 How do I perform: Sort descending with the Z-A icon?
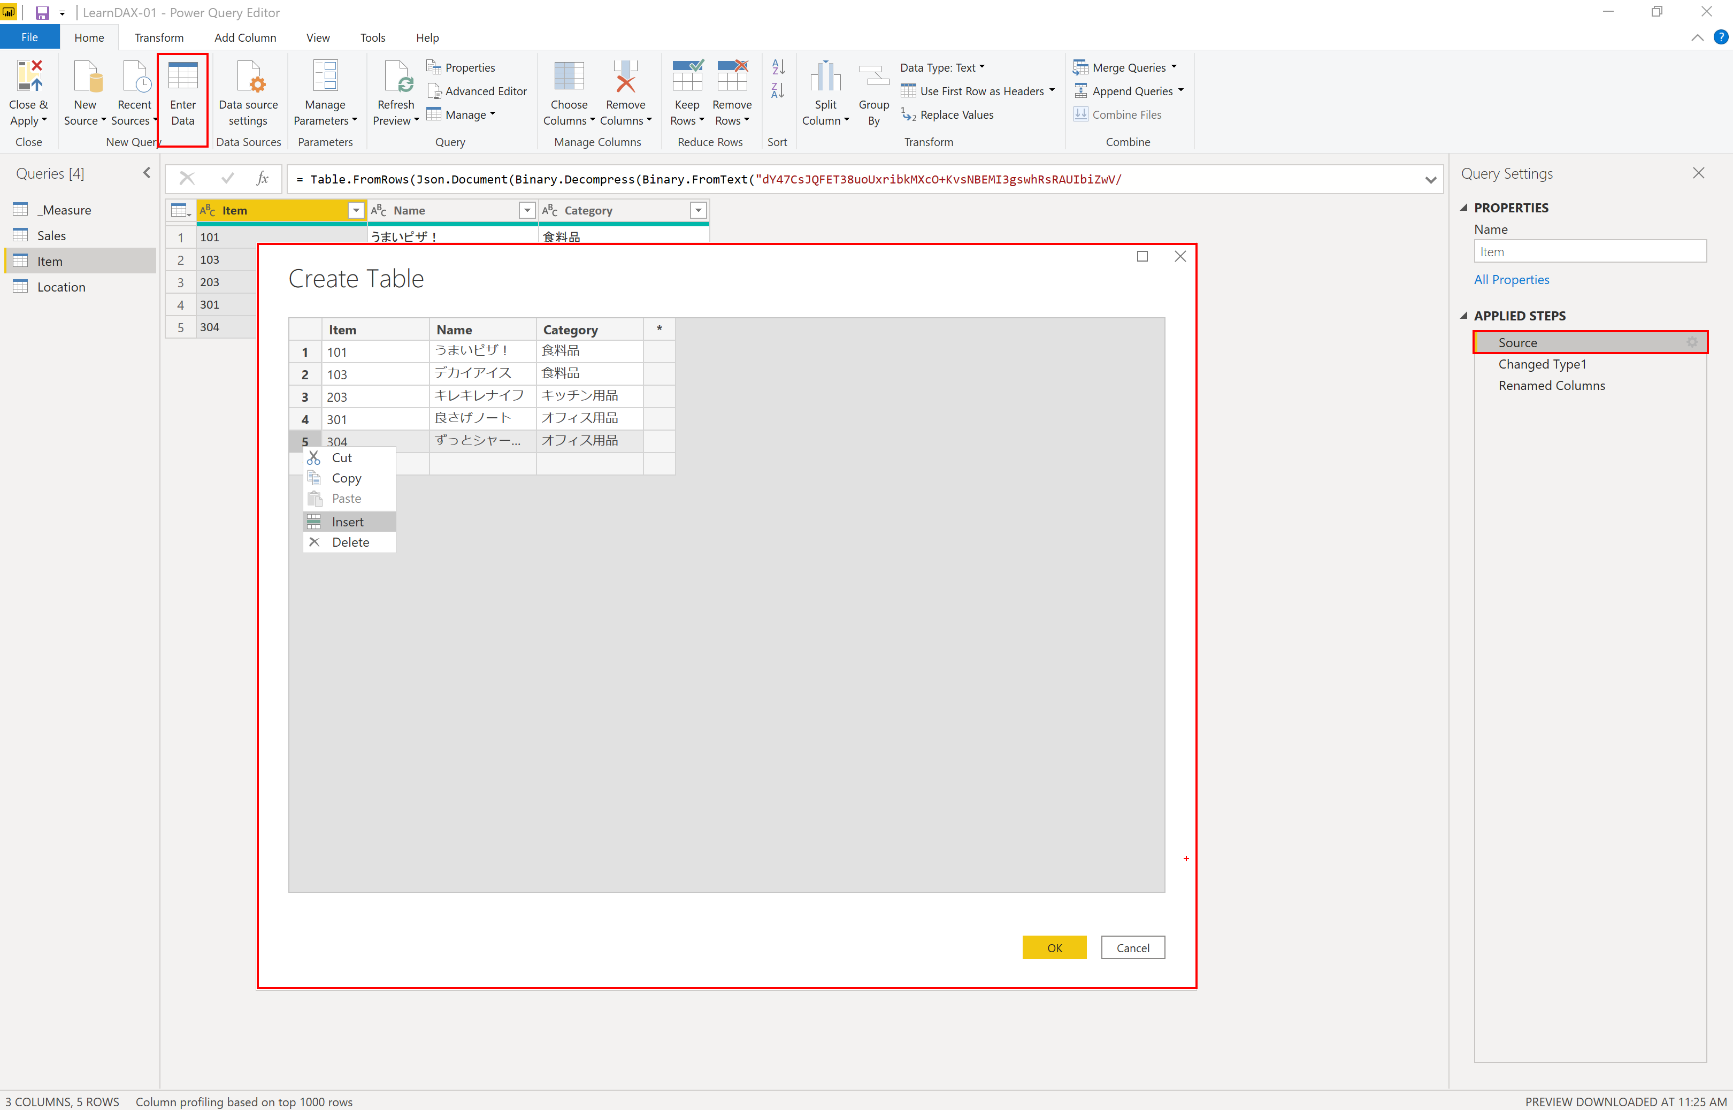click(x=778, y=91)
